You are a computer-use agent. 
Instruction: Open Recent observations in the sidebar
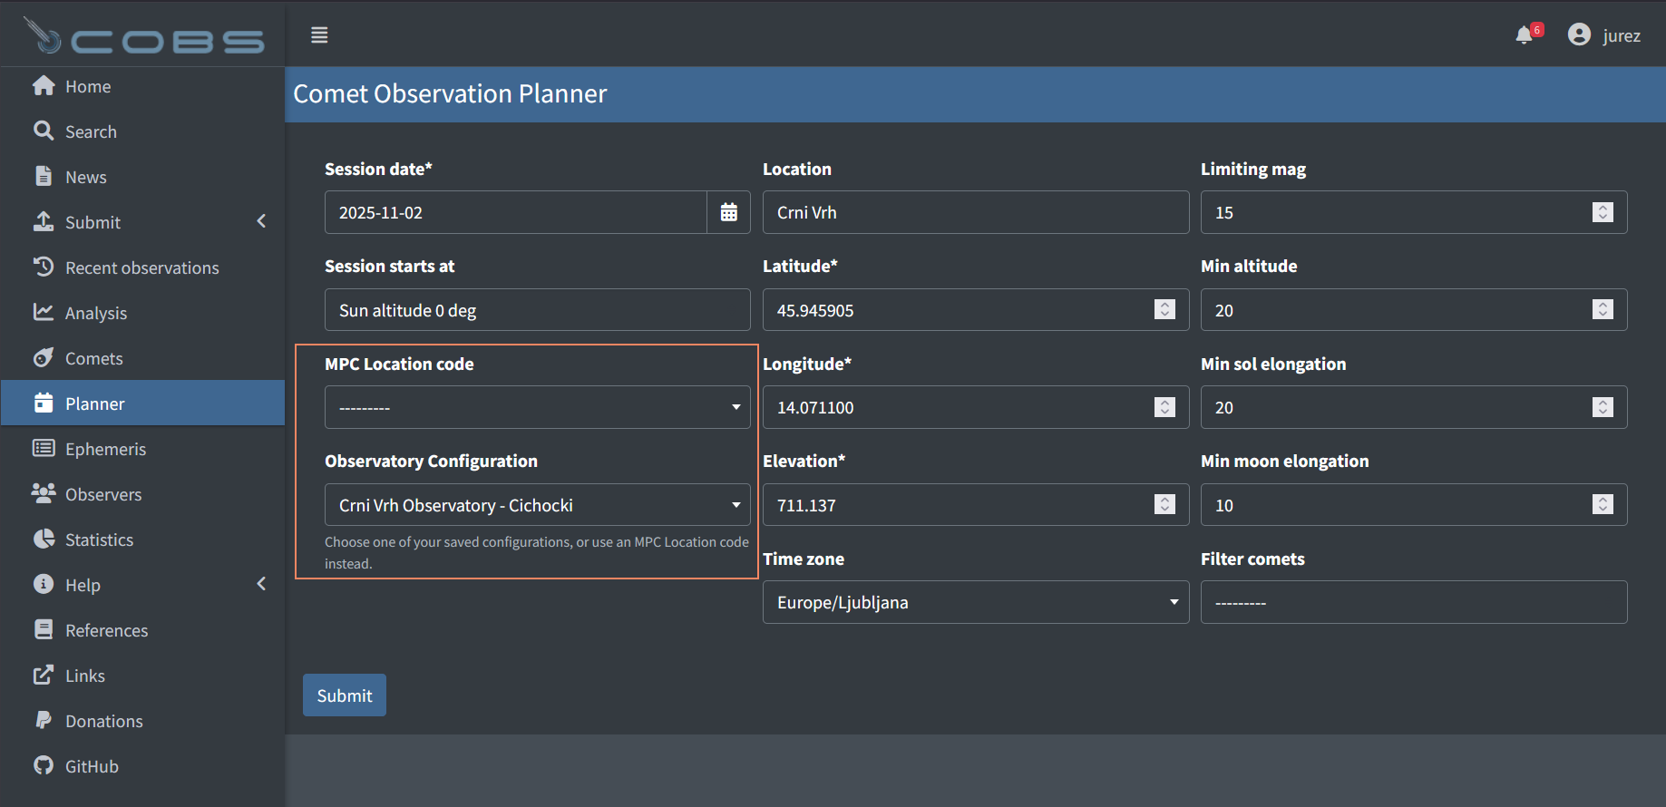coord(141,267)
